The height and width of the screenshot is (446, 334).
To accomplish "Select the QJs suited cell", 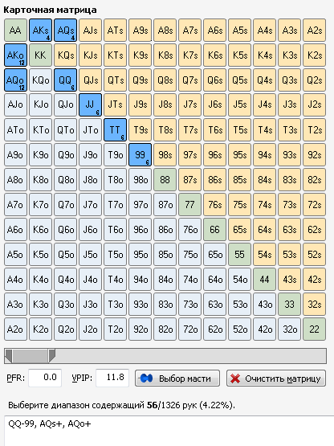I will click(x=91, y=80).
